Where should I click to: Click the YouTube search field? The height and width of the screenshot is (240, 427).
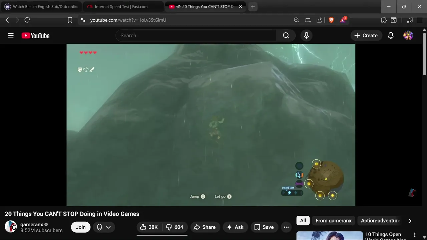(x=196, y=35)
